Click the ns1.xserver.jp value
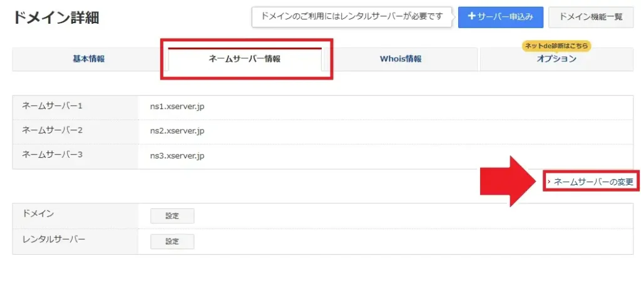 [177, 106]
